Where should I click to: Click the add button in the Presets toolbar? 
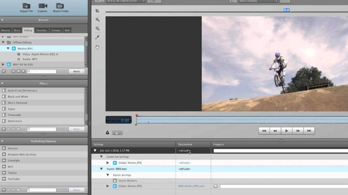pos(4,71)
